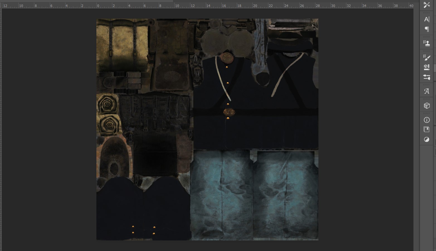This screenshot has width=436, height=251.
Task: Show the Info panel icon
Action: pos(427,120)
